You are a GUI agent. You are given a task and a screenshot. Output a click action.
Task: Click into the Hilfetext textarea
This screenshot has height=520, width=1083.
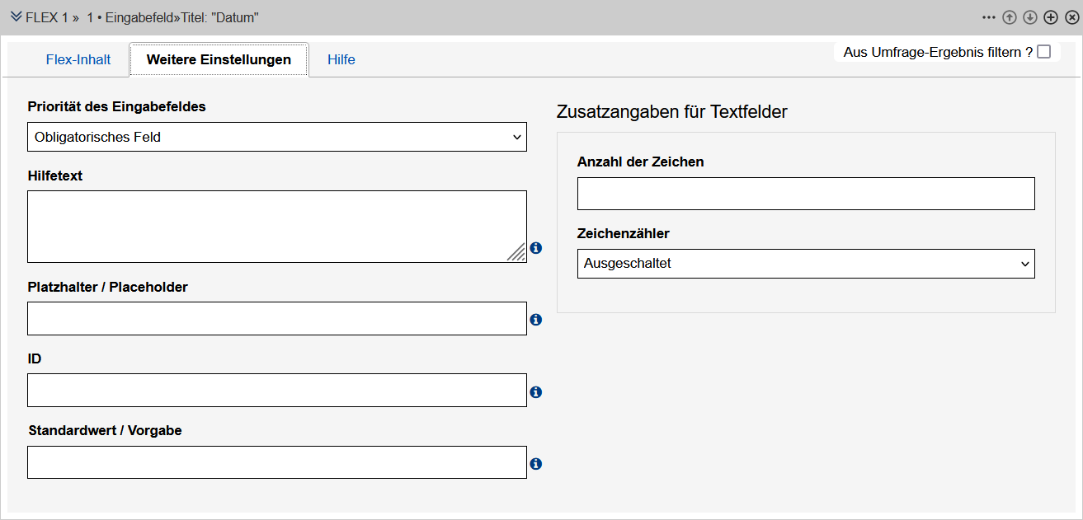(x=276, y=227)
